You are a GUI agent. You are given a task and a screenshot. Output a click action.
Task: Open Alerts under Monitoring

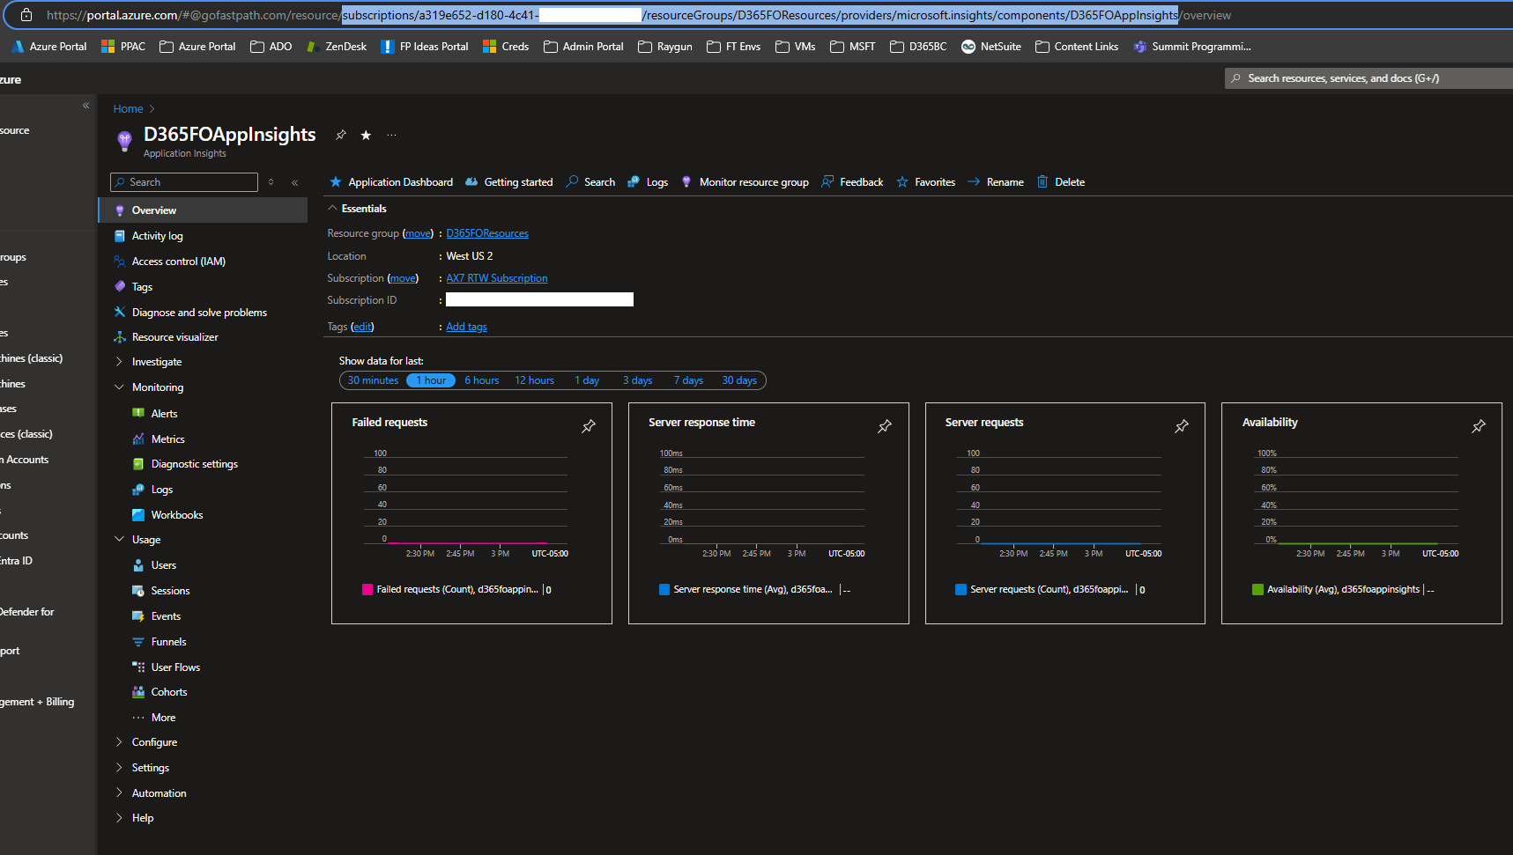164,414
